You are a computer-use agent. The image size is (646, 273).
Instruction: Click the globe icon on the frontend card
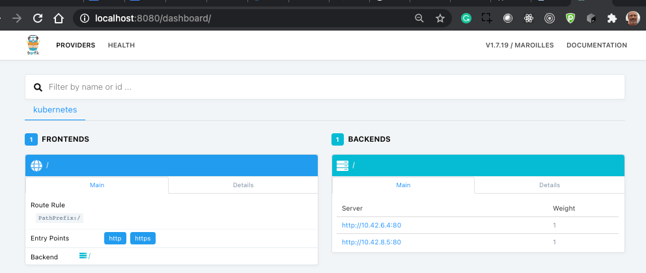(36, 166)
